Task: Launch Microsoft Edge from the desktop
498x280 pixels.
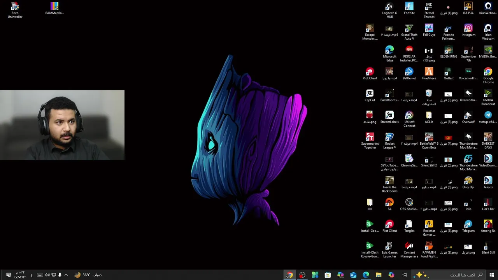Action: point(389,54)
